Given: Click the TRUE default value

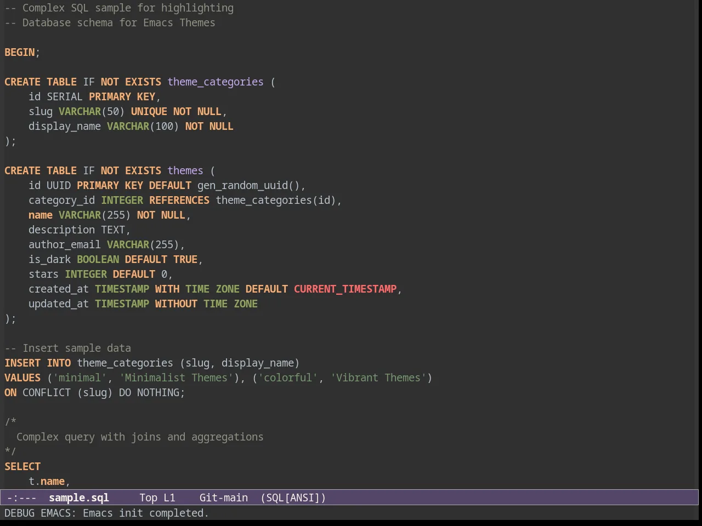Looking at the screenshot, I should tap(185, 259).
